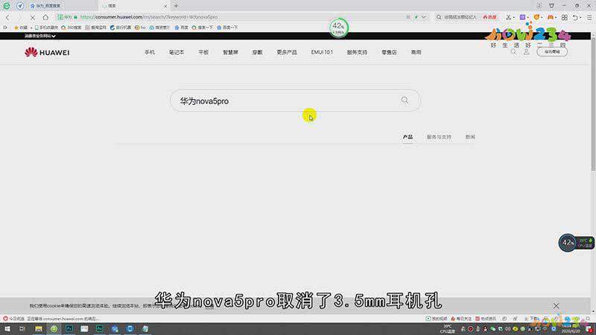596x335 pixels.
Task: Open the 智慧屏 navigation menu
Action: pos(230,52)
